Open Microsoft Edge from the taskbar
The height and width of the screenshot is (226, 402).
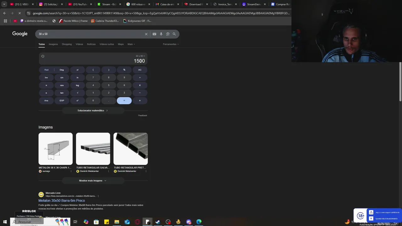pos(199,222)
